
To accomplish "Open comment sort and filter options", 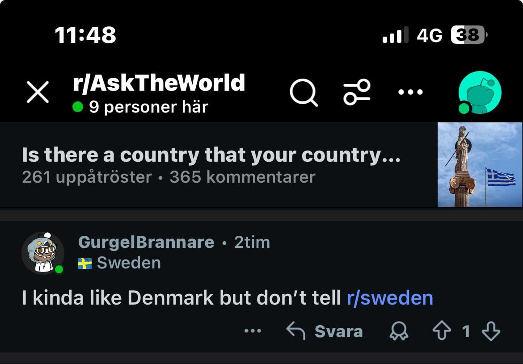I will tap(357, 92).
